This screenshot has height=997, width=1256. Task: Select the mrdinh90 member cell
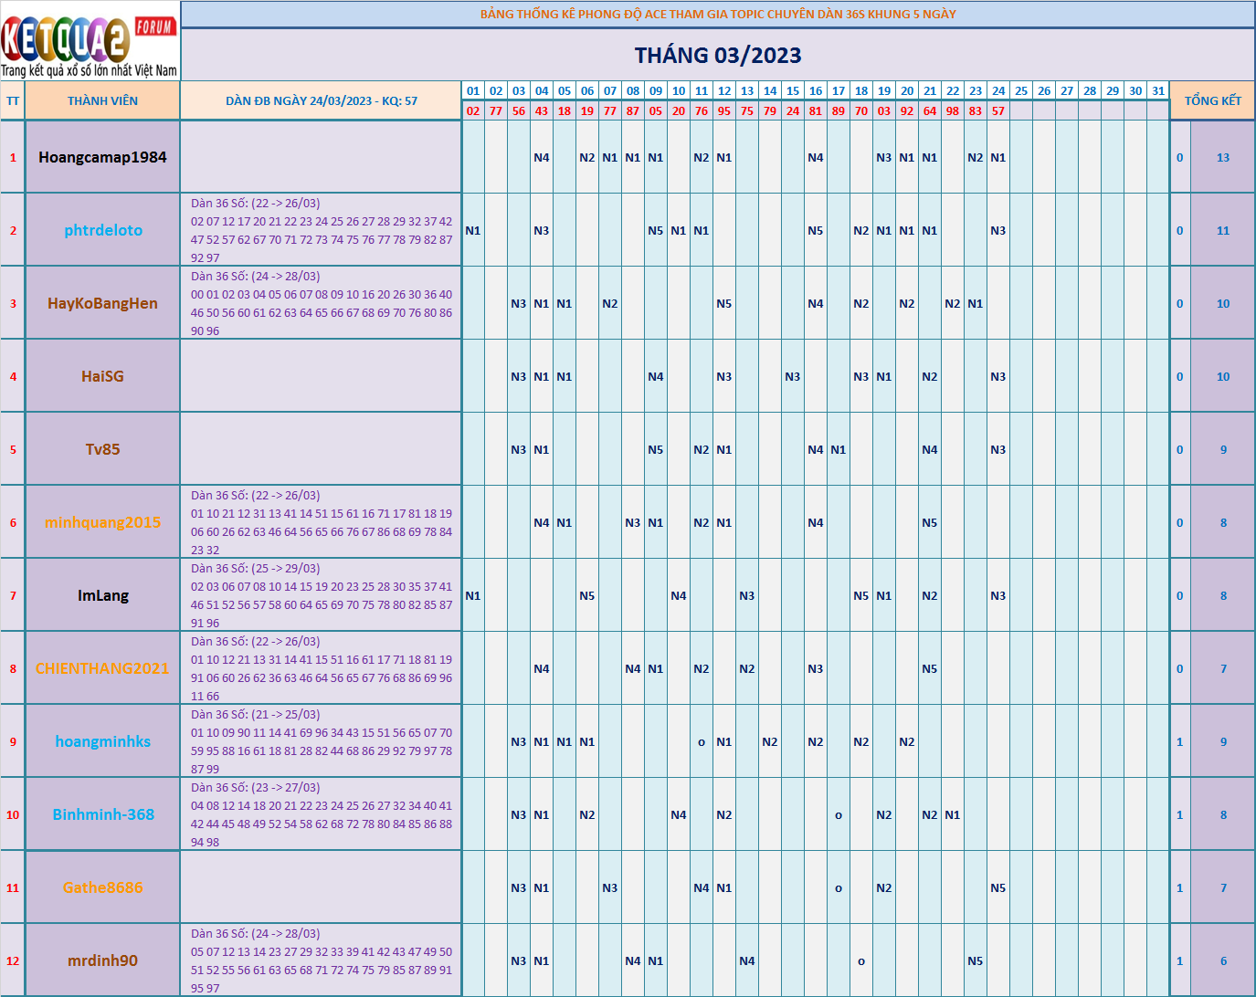pyautogui.click(x=102, y=960)
